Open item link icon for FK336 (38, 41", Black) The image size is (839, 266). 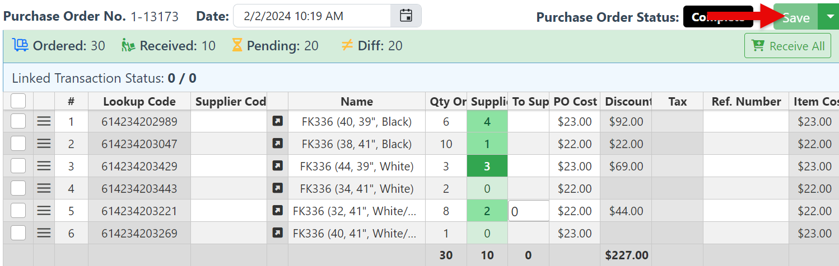(277, 144)
